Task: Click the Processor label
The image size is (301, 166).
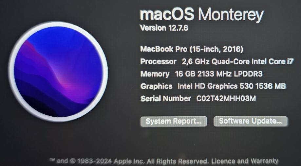Action: pos(158,61)
